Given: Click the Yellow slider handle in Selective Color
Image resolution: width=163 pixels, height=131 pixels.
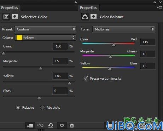Looking at the screenshot, I should pos(70,83).
